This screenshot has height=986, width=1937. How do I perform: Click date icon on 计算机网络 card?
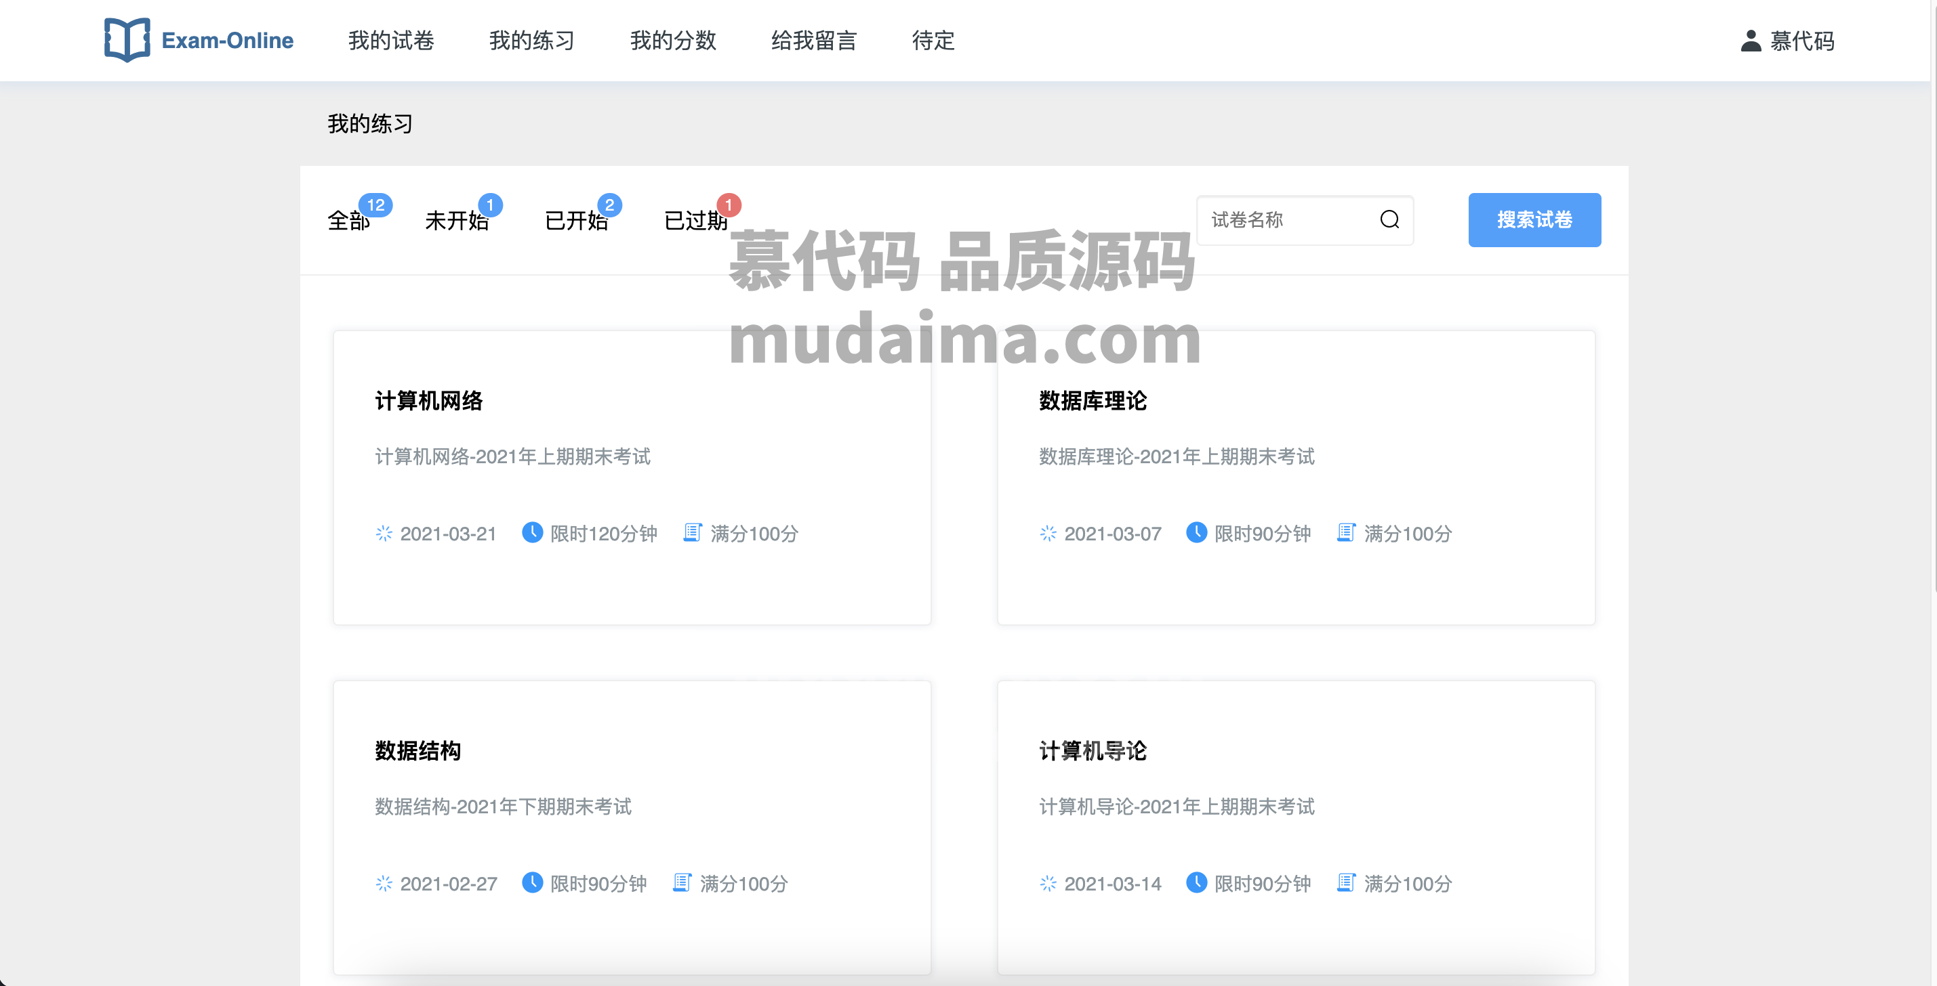click(x=384, y=534)
